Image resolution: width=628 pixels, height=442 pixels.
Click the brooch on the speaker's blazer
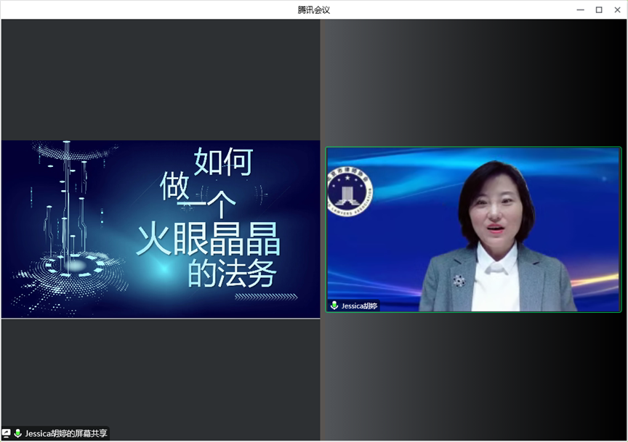[x=459, y=280]
